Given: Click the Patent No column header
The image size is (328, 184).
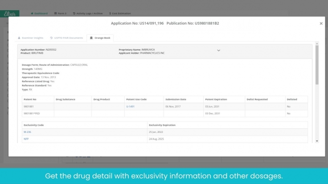Looking at the screenshot, I should pyautogui.click(x=30, y=99).
